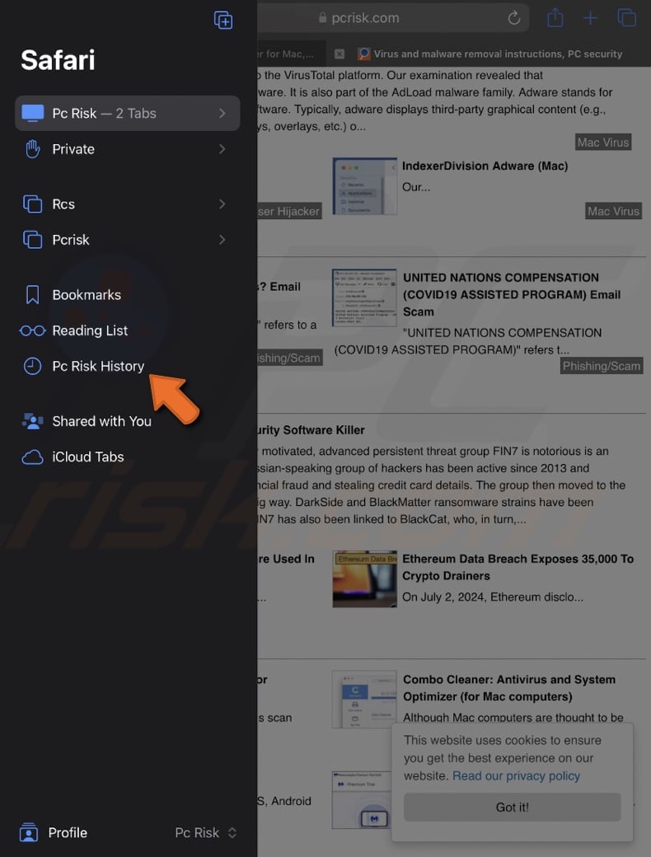Click the iCloud cloud icon
651x857 pixels.
coord(32,457)
